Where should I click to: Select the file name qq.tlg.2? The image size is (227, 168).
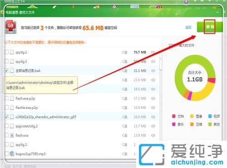21,52
